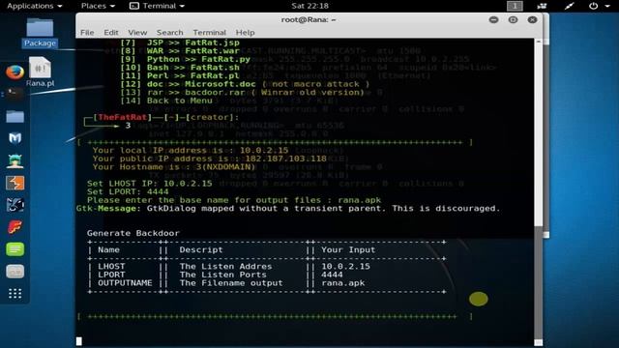Open the Edit menu
The image size is (619, 348).
coord(111,32)
